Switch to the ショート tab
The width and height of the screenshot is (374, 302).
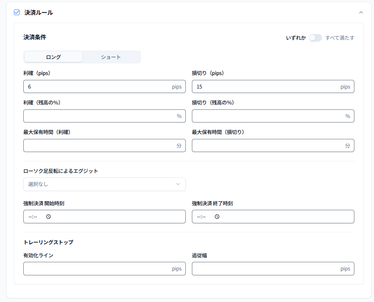pos(111,57)
